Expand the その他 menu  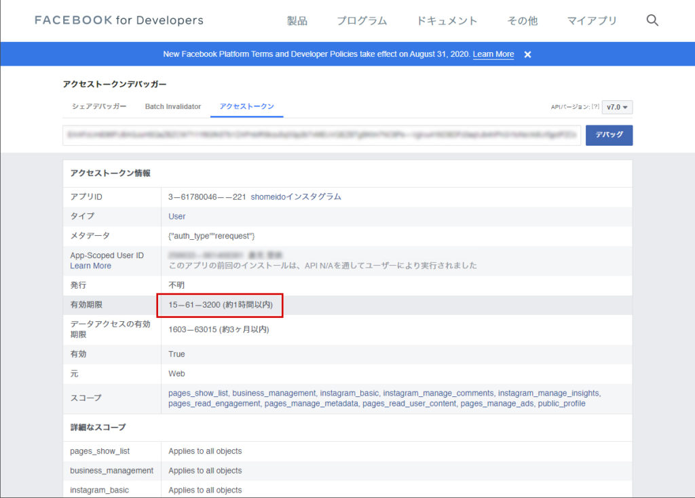[x=522, y=21]
